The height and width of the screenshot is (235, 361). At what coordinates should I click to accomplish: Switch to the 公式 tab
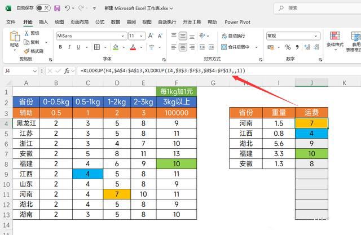pyautogui.click(x=100, y=22)
